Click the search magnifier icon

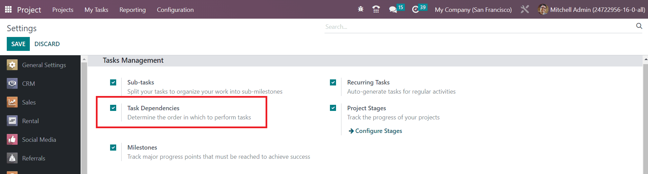coord(639,26)
